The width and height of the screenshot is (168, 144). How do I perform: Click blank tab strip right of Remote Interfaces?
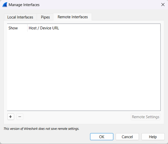(x=127, y=17)
